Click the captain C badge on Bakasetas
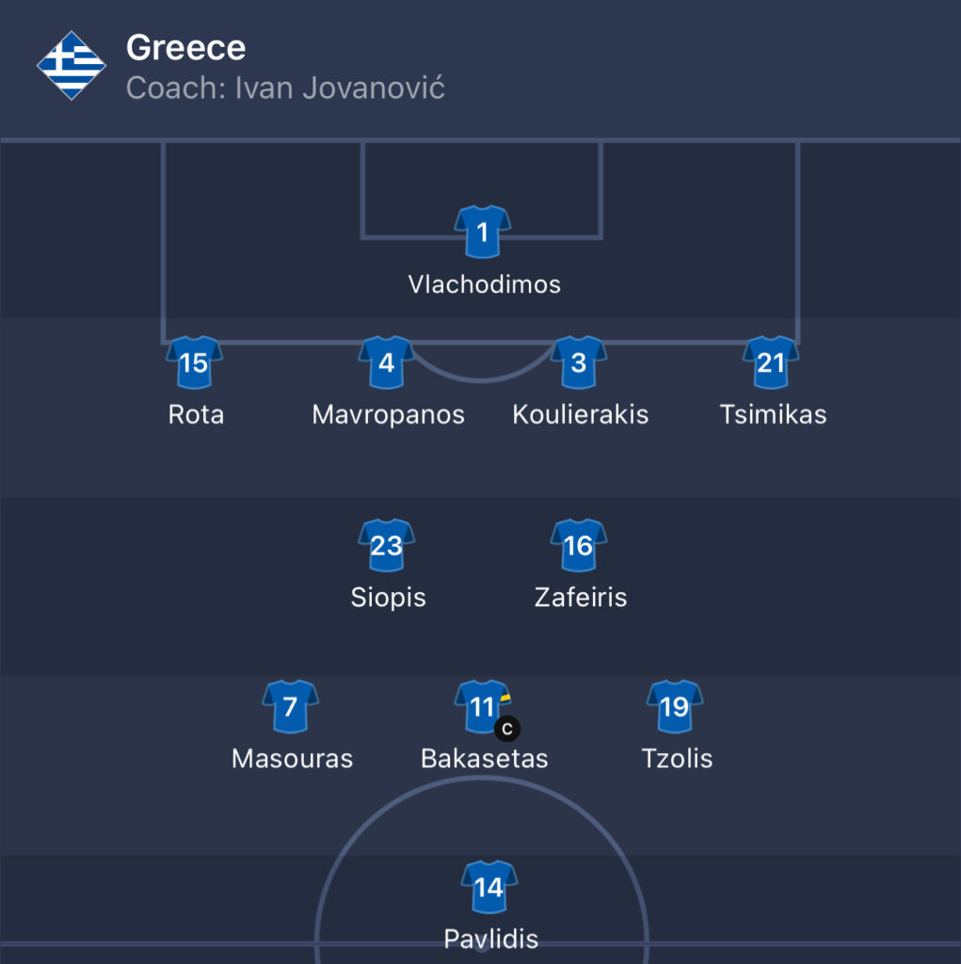961x964 pixels. click(507, 730)
